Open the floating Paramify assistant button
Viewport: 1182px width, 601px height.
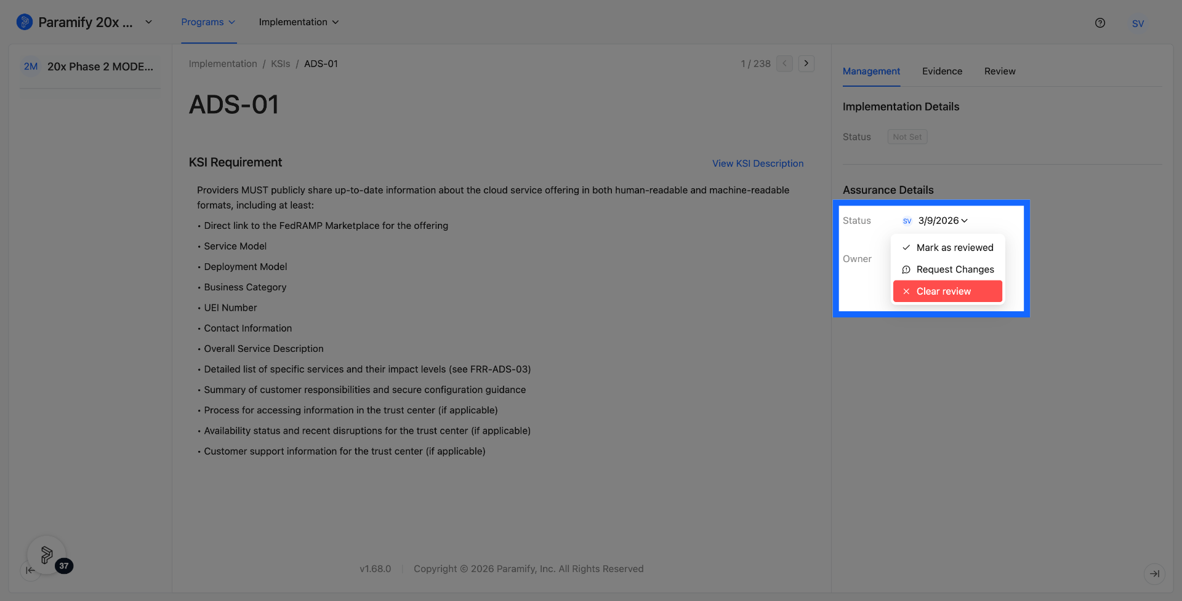point(46,555)
